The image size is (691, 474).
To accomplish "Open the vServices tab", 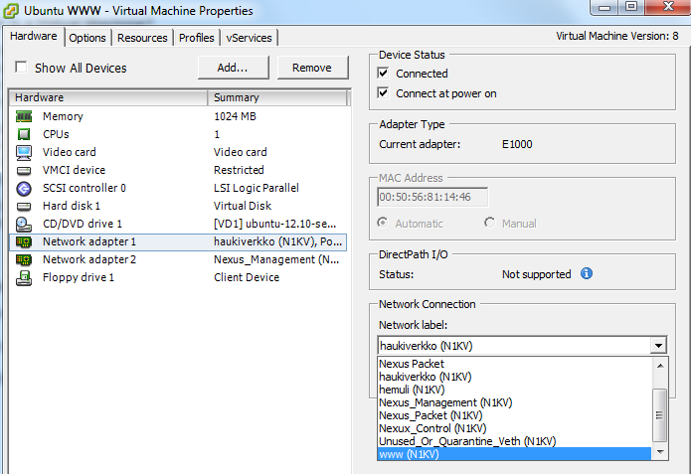I will (249, 38).
